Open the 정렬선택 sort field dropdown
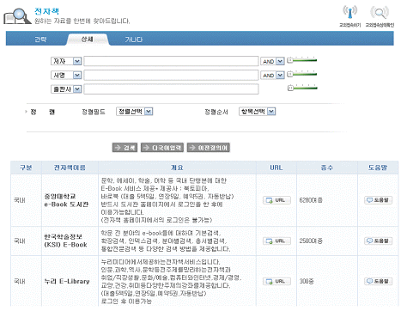The image size is (401, 311). [x=135, y=112]
